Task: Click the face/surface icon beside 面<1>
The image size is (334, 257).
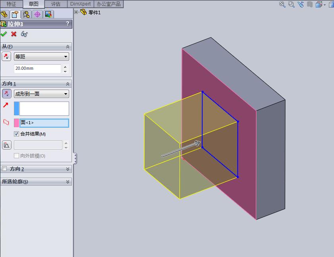Action: 6,122
